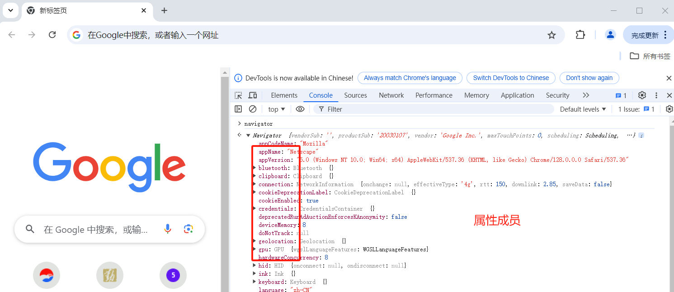
Task: Collapse the Navigator object triangle
Action: [x=248, y=136]
